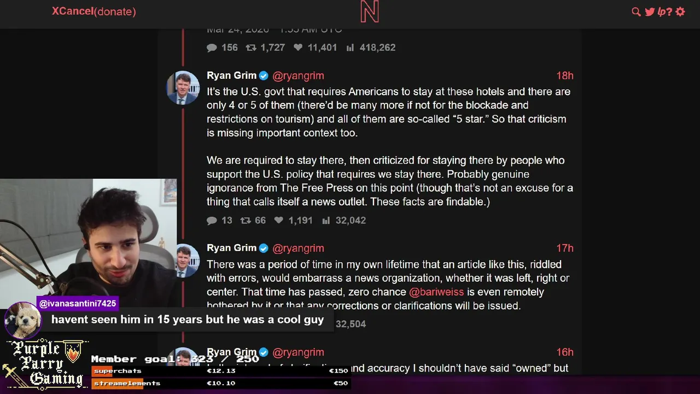Open the @ryangrim handle on 18h tweet
700x394 pixels.
pyautogui.click(x=298, y=76)
